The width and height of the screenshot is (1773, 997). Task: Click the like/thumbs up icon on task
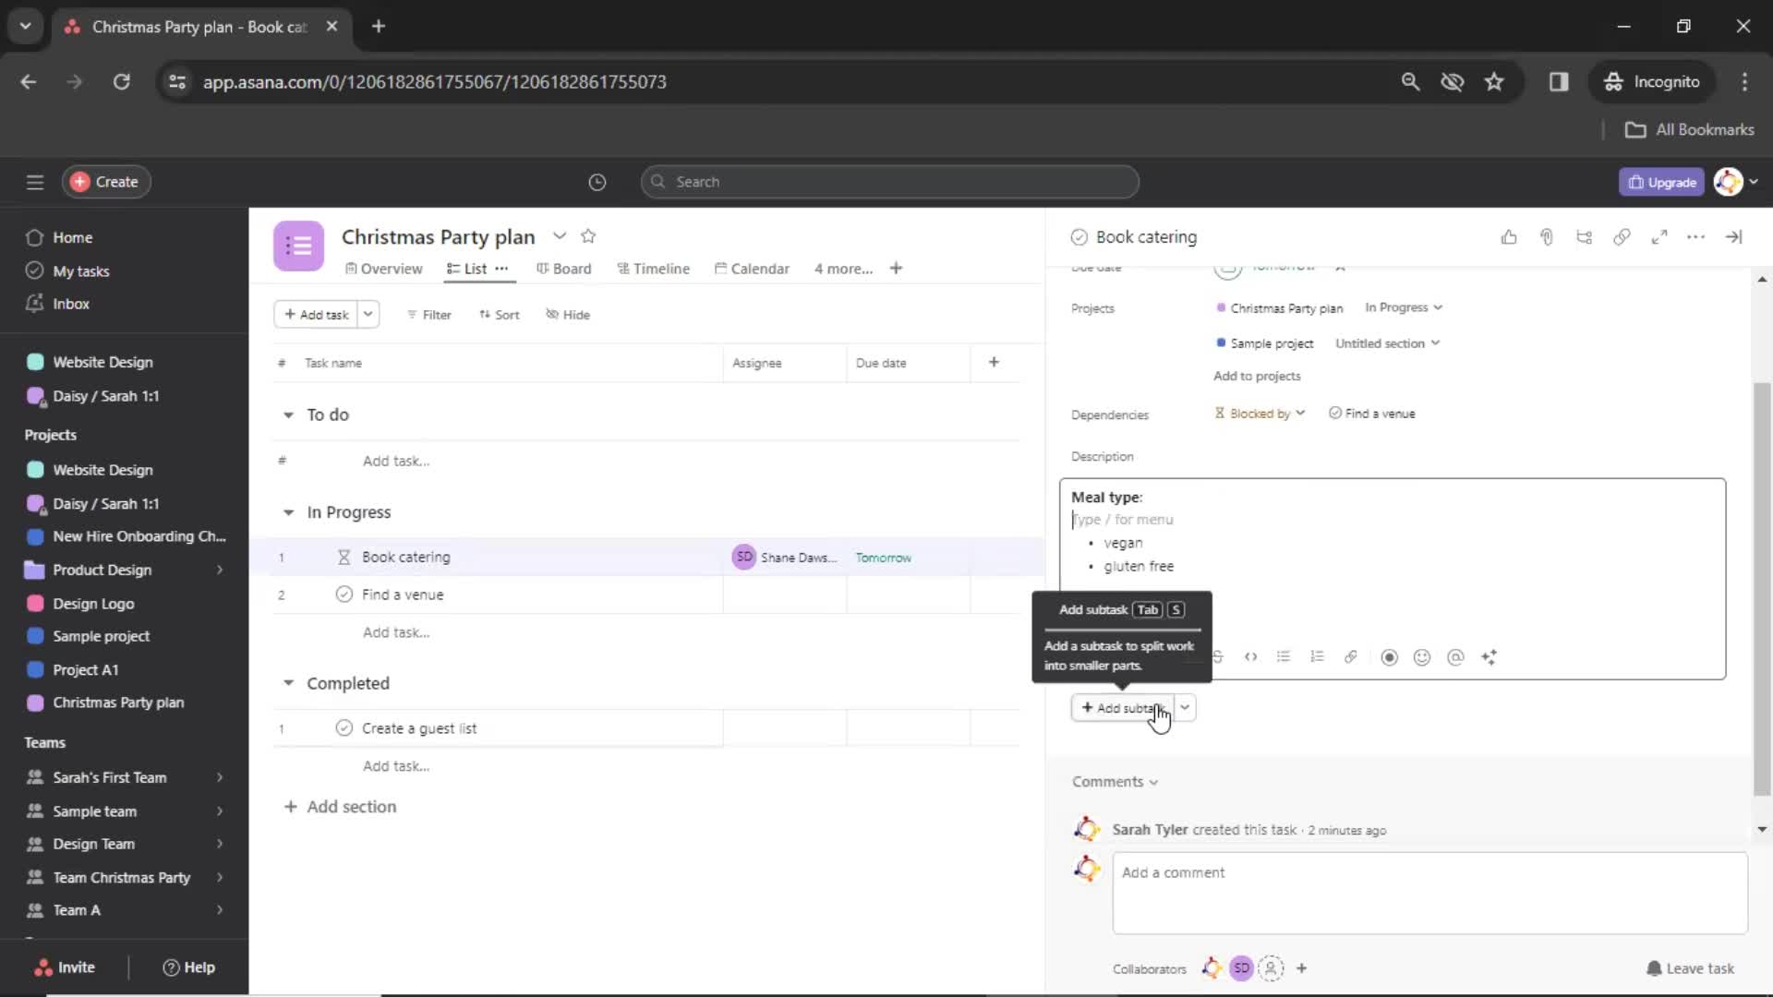tap(1509, 236)
